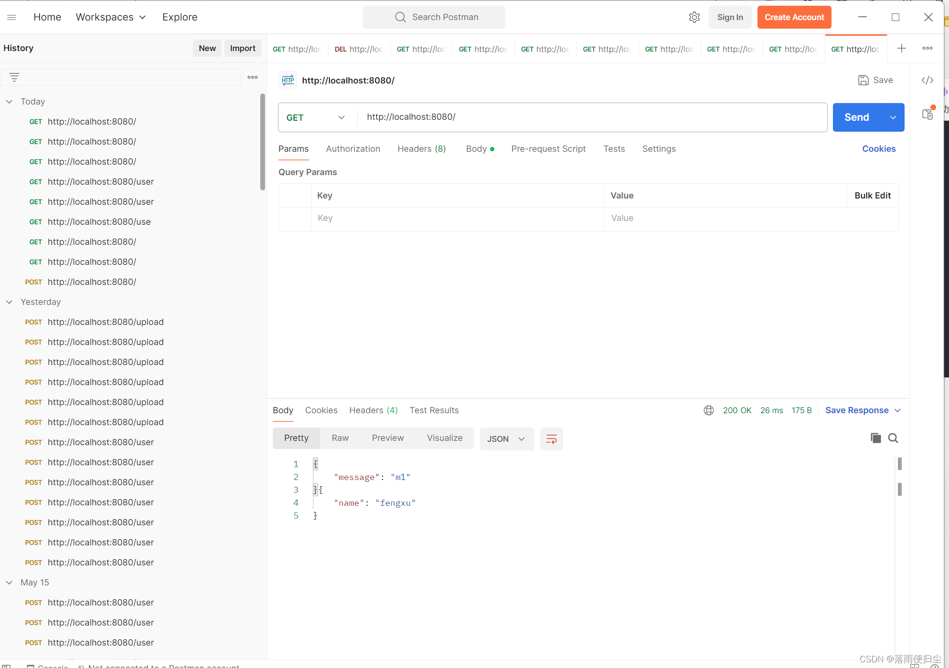Switch to the Authorization tab
The width and height of the screenshot is (949, 668).
[x=353, y=149]
